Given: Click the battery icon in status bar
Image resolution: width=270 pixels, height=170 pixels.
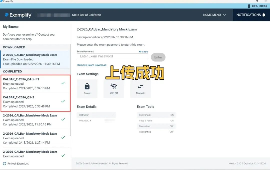Looking at the screenshot, I should pos(248,6).
